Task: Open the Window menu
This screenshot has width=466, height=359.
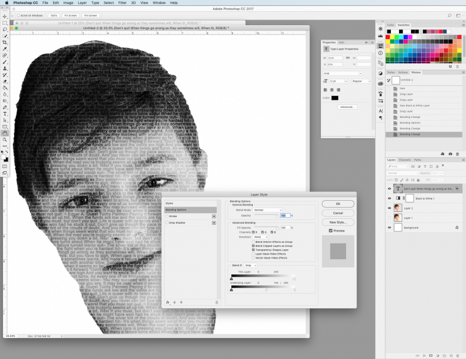Action: click(x=159, y=3)
